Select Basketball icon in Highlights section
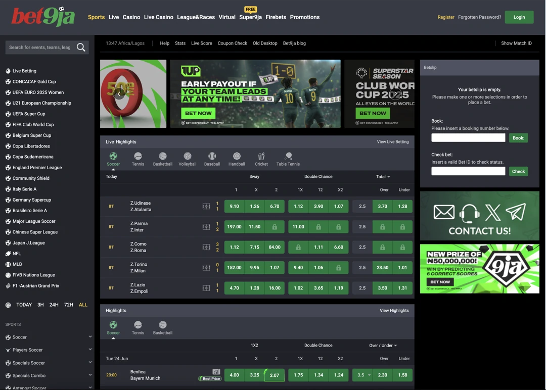 coord(163,325)
